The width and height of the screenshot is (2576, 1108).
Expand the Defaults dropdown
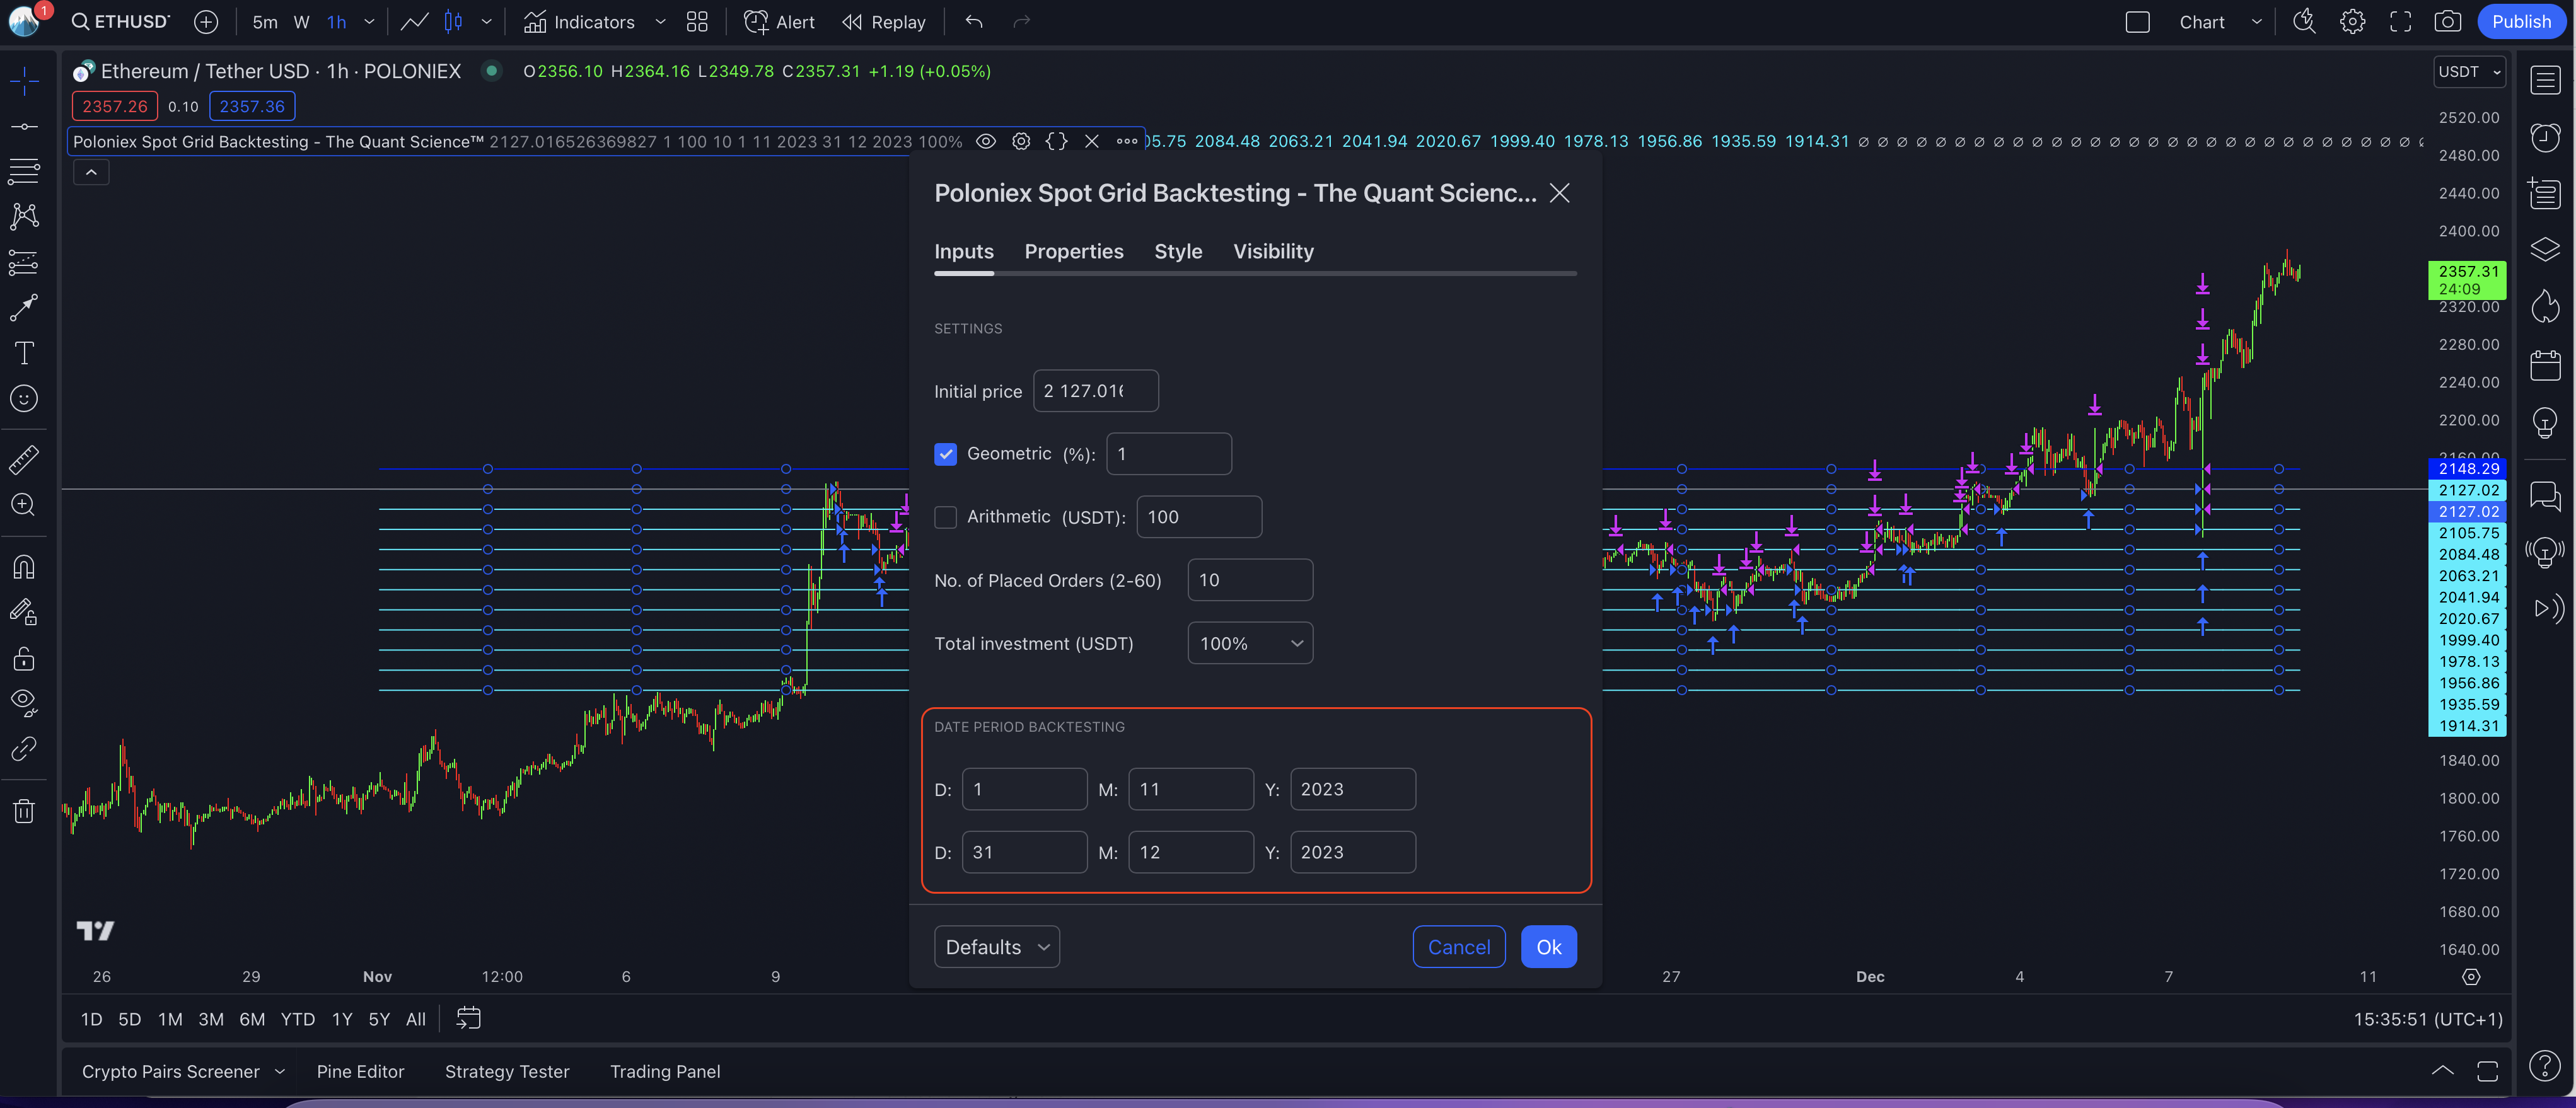[x=996, y=947]
